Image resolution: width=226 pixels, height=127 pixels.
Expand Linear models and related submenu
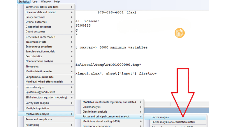point(40,12)
